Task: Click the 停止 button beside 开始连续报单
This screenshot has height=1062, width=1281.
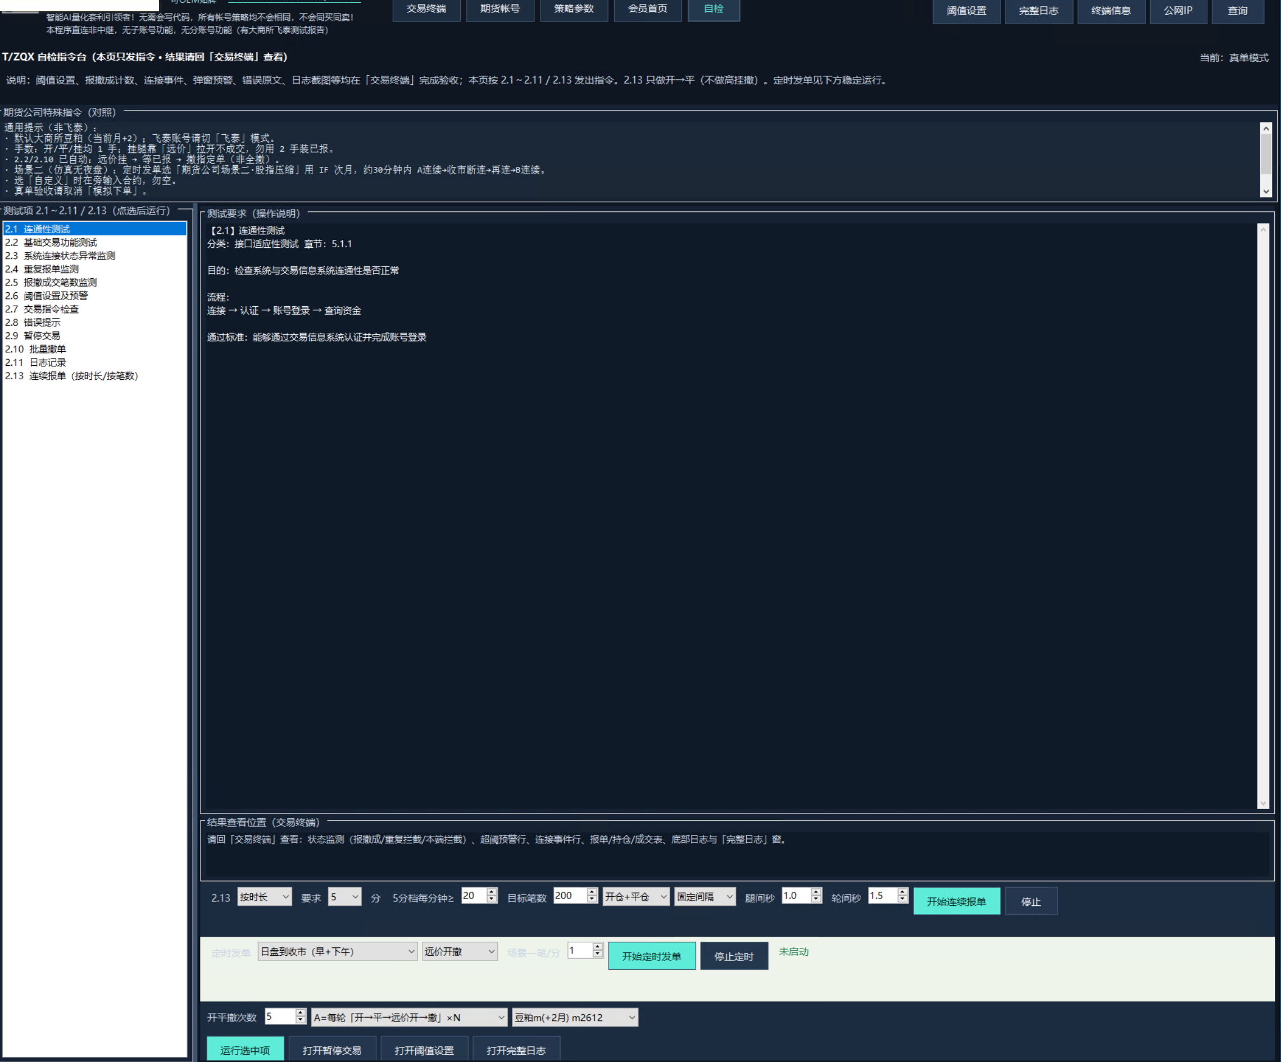Action: point(1031,901)
